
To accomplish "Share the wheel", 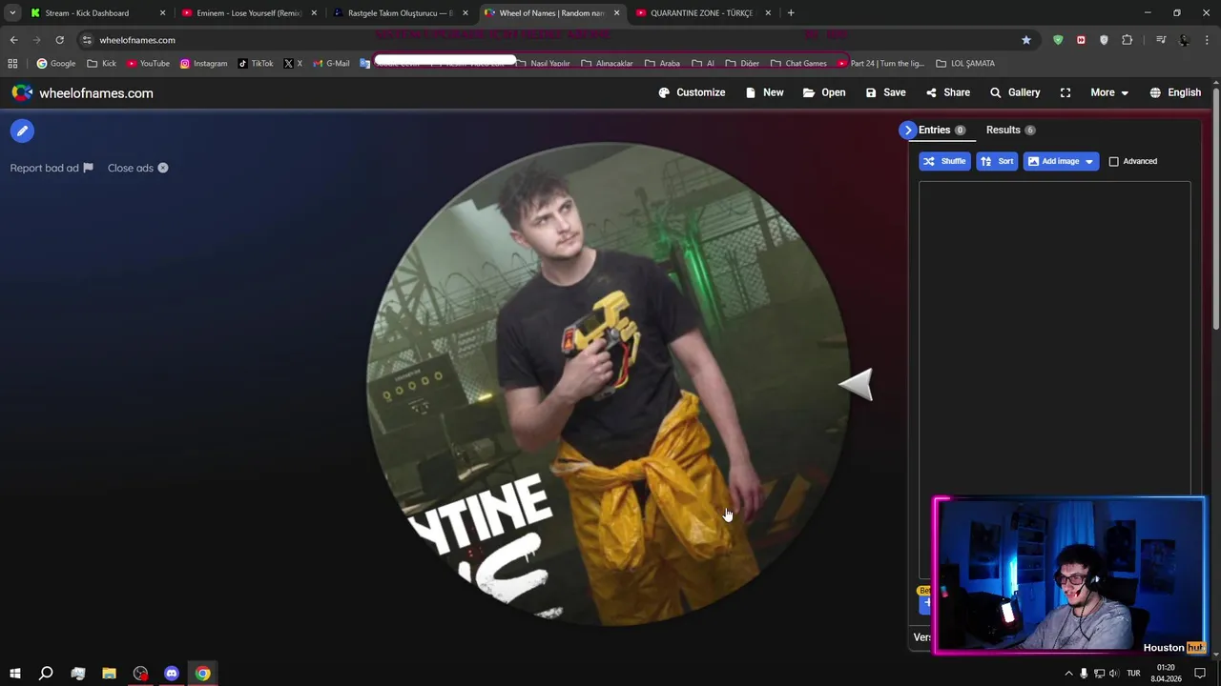I will (947, 92).
